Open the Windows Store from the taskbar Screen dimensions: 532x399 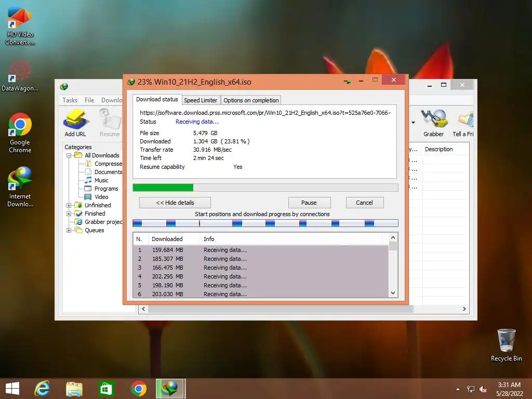pyautogui.click(x=106, y=389)
